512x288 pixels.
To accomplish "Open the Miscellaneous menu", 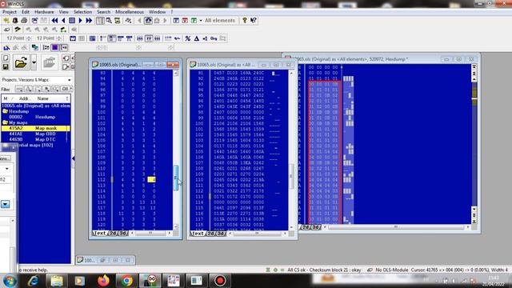I will [130, 12].
